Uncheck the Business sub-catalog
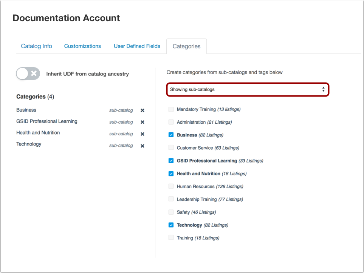This screenshot has width=364, height=273. pos(171,134)
